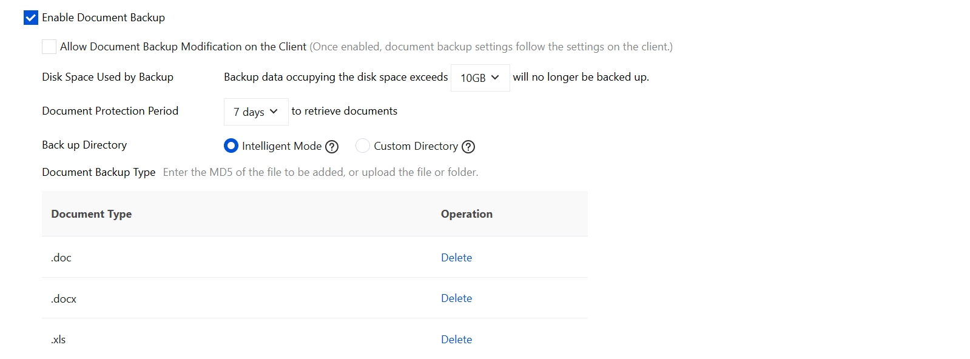Viewport: 970px width, 359px height.
Task: Delete the .doc document type
Action: coord(456,258)
